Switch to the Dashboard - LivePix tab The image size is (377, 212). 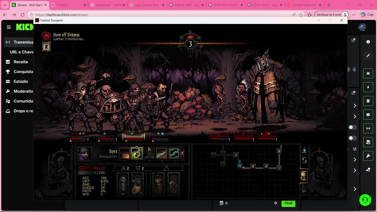108,5
